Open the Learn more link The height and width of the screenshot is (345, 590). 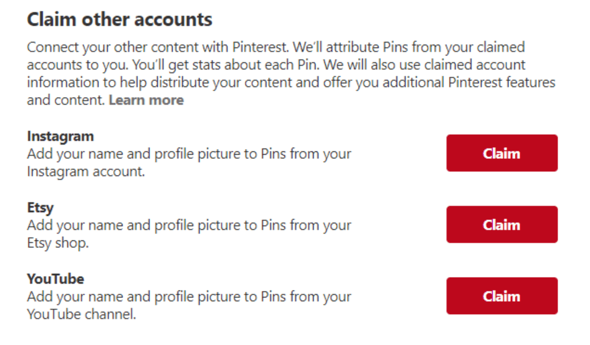click(x=147, y=100)
